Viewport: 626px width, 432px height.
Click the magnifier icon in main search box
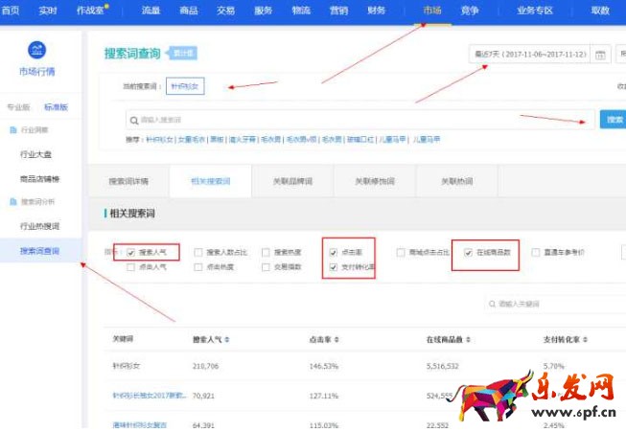(x=133, y=120)
